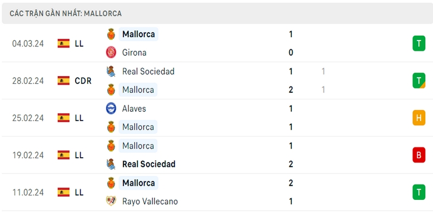The image size is (433, 216).
Task: Click Real Sociedad crest in 28.02.24 match
Action: pyautogui.click(x=111, y=71)
